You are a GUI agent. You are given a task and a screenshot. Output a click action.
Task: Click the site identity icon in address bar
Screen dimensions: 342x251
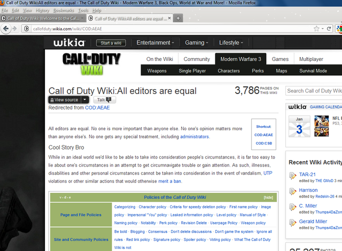[x=26, y=28]
